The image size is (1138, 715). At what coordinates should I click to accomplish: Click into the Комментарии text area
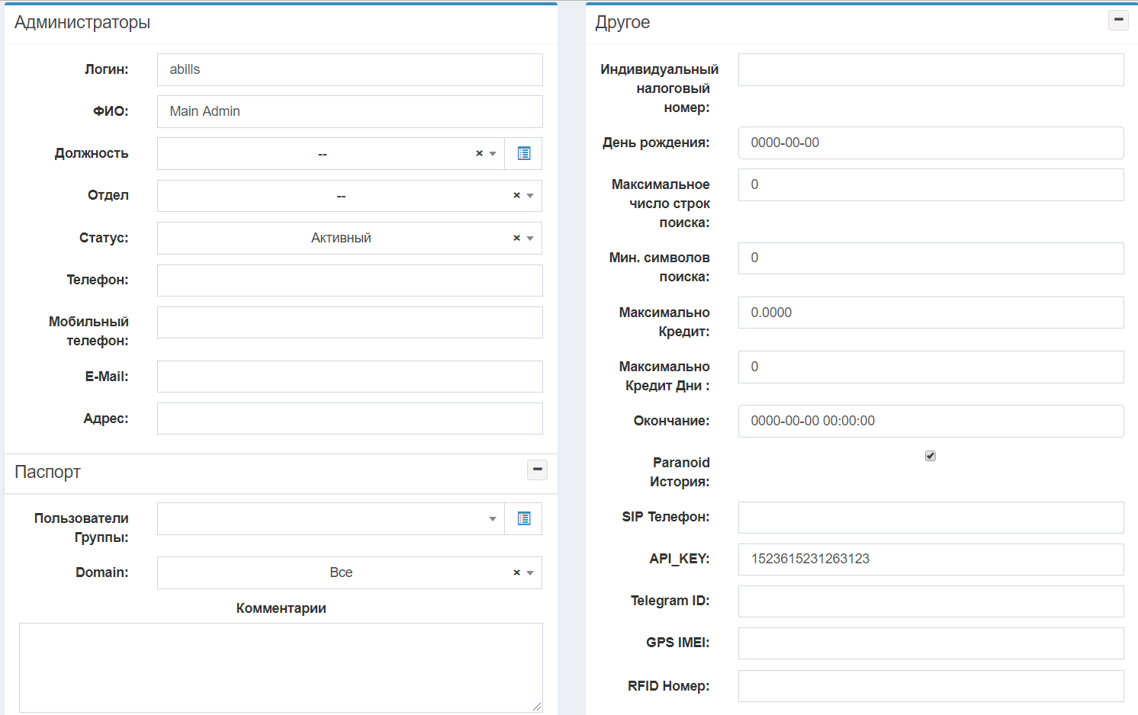point(281,667)
